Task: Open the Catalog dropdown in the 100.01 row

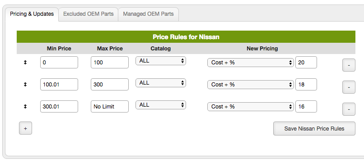Action: point(161,83)
